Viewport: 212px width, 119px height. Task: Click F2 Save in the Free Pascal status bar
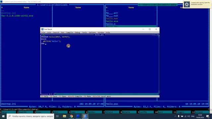54,97
